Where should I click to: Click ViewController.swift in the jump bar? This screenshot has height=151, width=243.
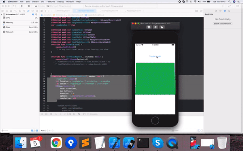75,15
